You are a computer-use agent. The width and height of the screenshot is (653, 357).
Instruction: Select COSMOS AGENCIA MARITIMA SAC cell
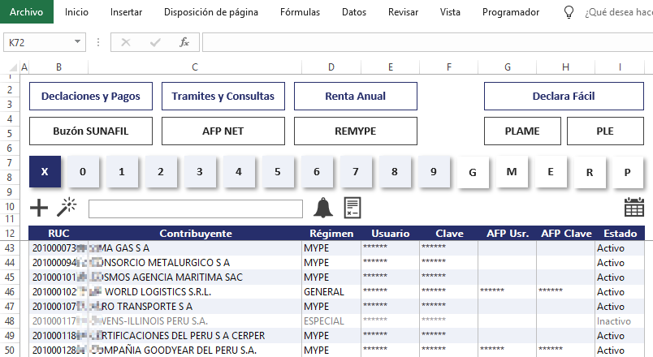pyautogui.click(x=195, y=277)
